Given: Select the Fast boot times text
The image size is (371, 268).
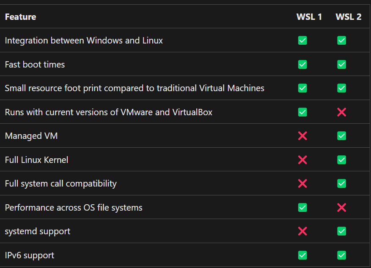Looking at the screenshot, I should click(35, 65).
